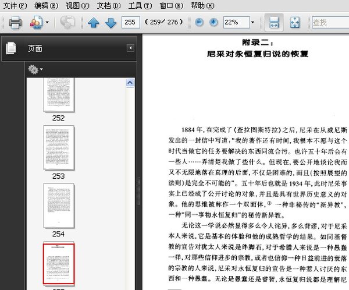Click the 查找 search field

point(329,23)
